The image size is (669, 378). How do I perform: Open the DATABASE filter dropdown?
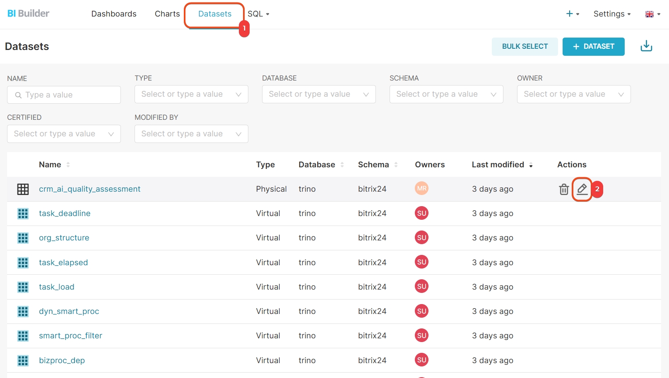319,94
